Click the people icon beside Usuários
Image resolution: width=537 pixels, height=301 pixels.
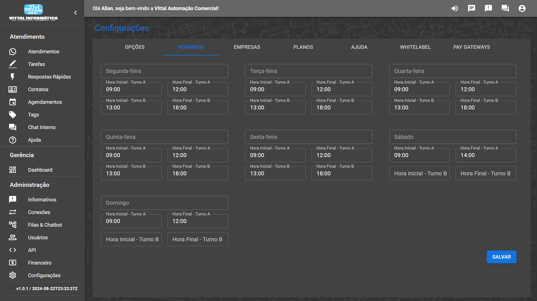click(13, 238)
